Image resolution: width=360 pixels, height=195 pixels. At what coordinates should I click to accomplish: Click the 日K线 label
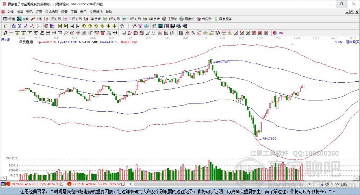[6, 40]
